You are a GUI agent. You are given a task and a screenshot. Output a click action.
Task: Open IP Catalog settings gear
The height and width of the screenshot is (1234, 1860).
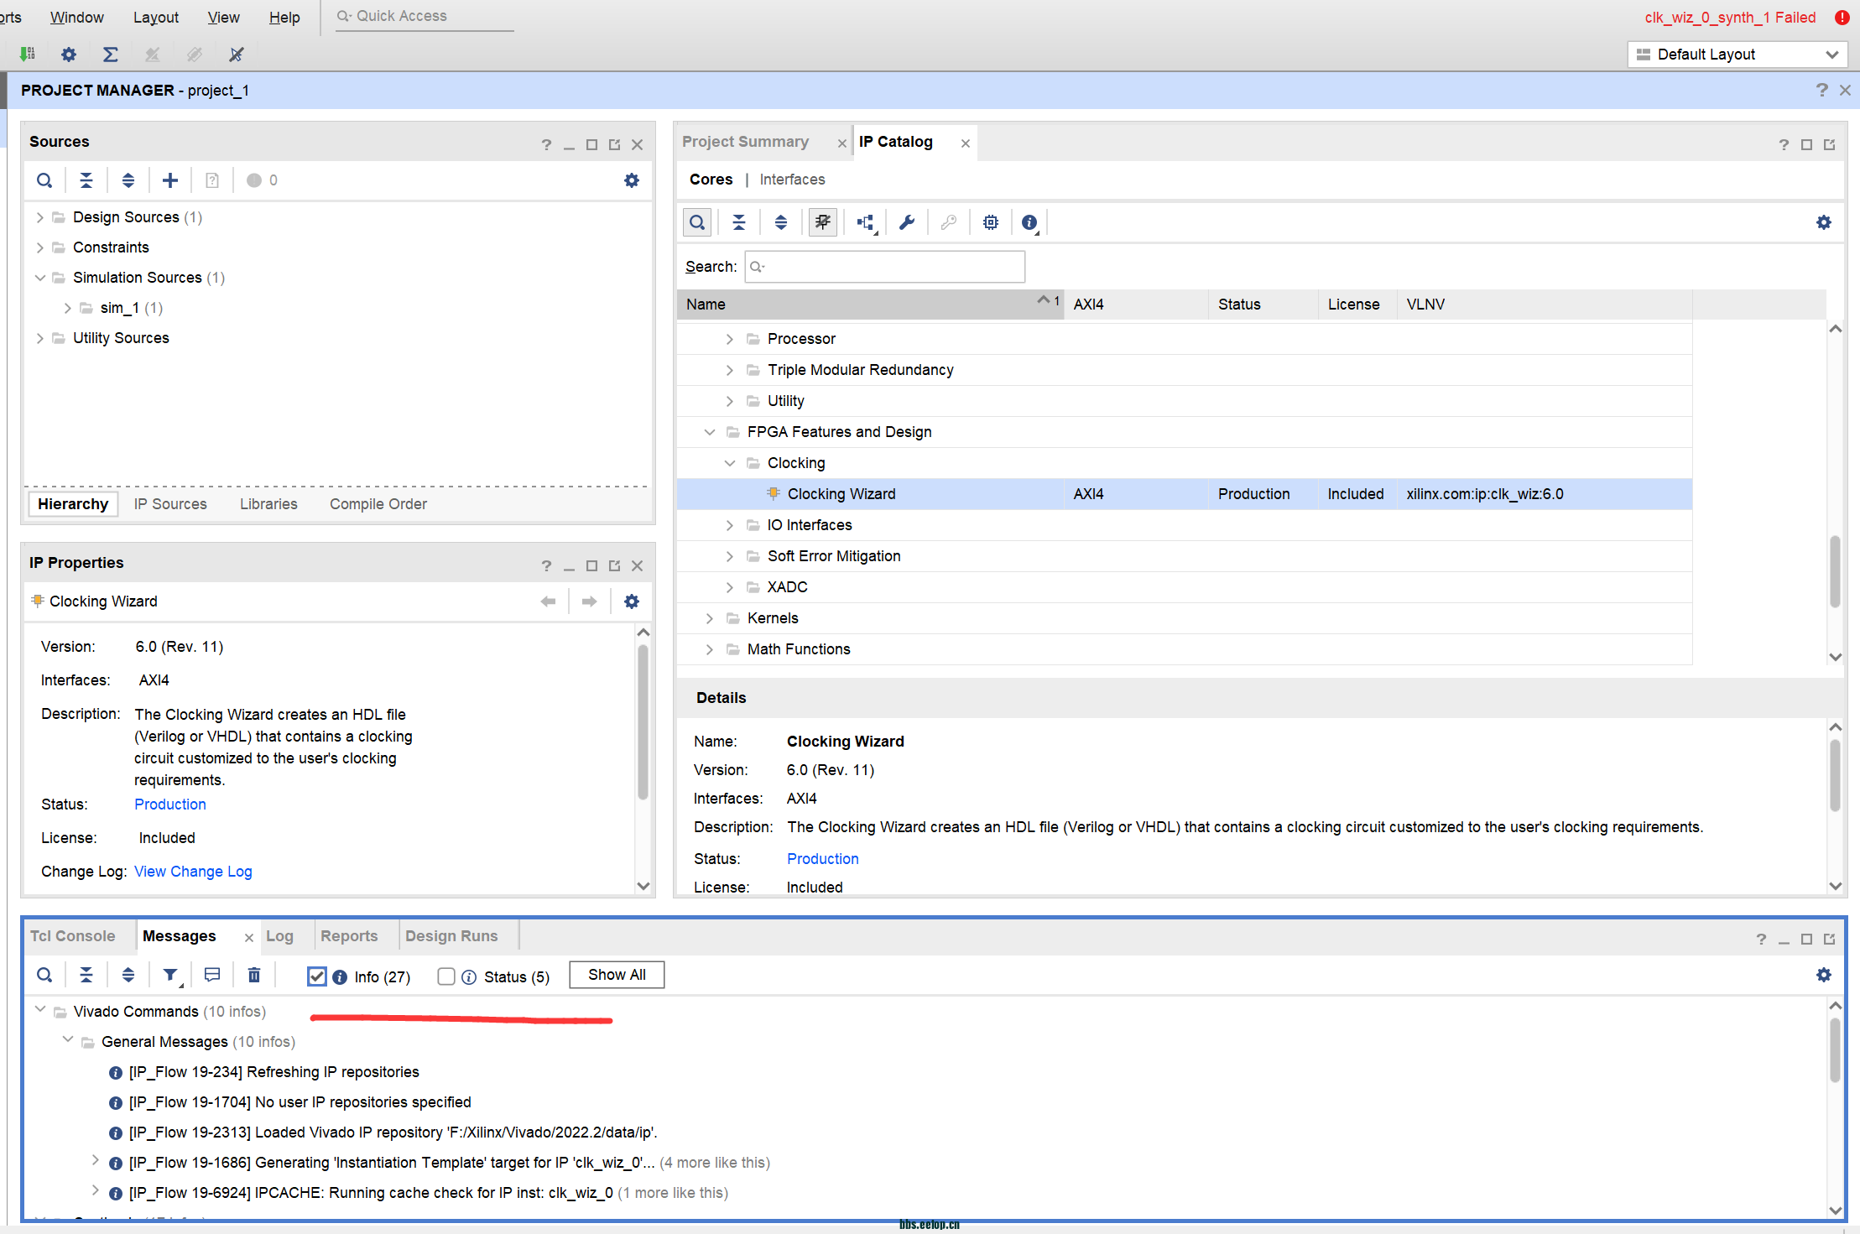click(x=1824, y=222)
